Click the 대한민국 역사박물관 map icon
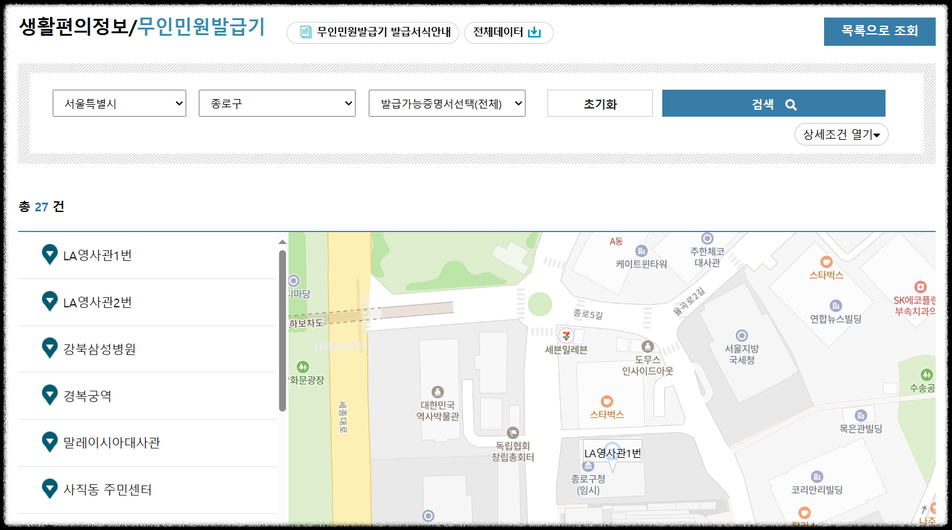 (x=438, y=392)
